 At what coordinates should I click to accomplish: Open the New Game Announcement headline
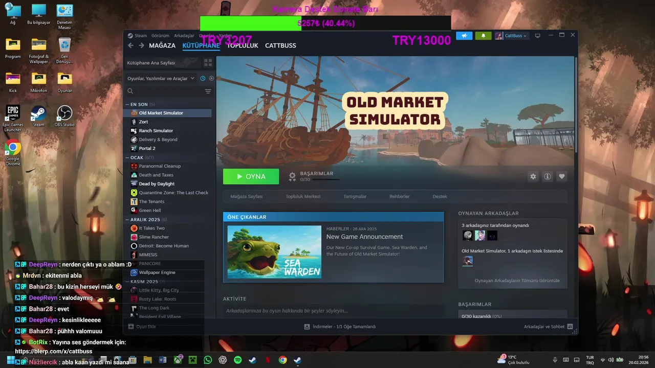(364, 237)
